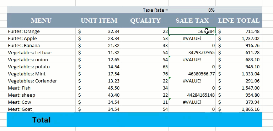Select the UNIT ITEM header cell
273x131 pixels.
pyautogui.click(x=99, y=21)
